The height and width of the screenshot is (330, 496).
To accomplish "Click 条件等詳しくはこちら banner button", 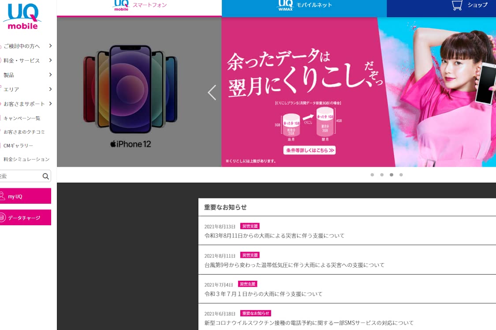I will click(x=310, y=150).
